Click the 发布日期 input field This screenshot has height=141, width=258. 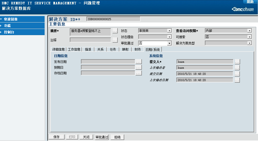[108, 62]
